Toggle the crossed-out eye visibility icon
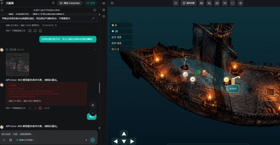 tap(201, 3)
